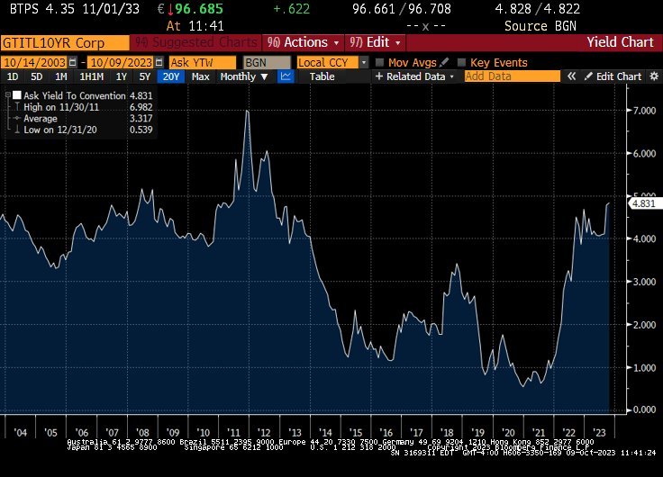Toggle the Key Events checkbox
The height and width of the screenshot is (477, 663).
(462, 62)
